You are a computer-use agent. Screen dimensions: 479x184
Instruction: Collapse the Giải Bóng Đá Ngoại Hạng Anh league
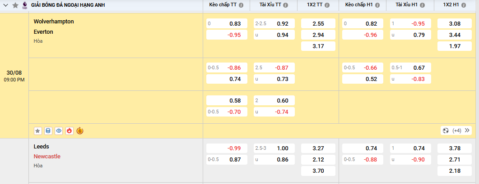[6, 5]
